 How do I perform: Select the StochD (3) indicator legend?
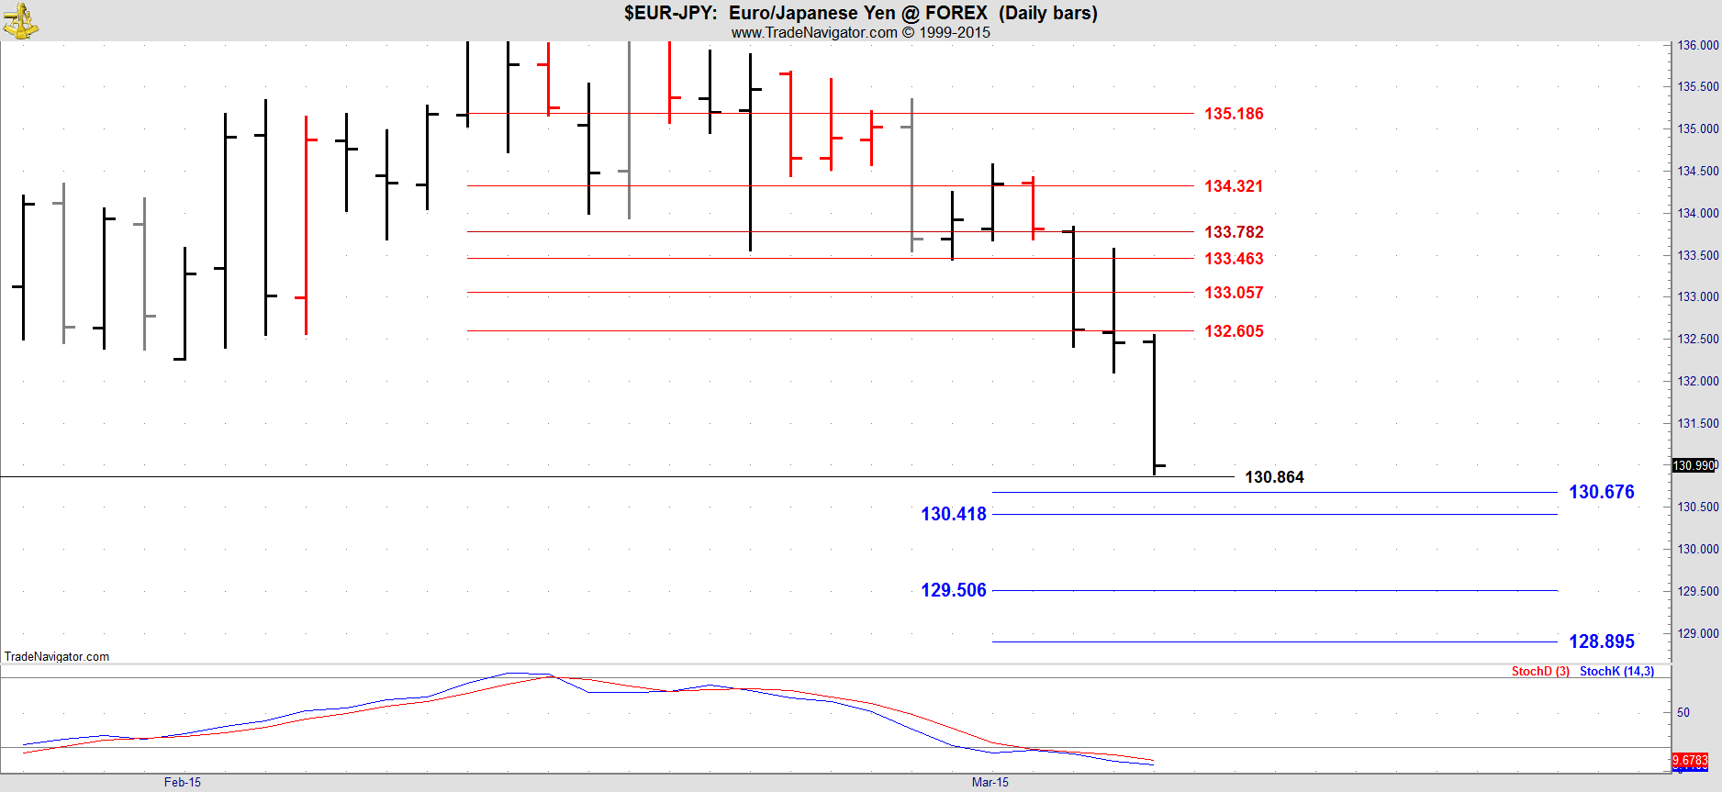(1539, 672)
